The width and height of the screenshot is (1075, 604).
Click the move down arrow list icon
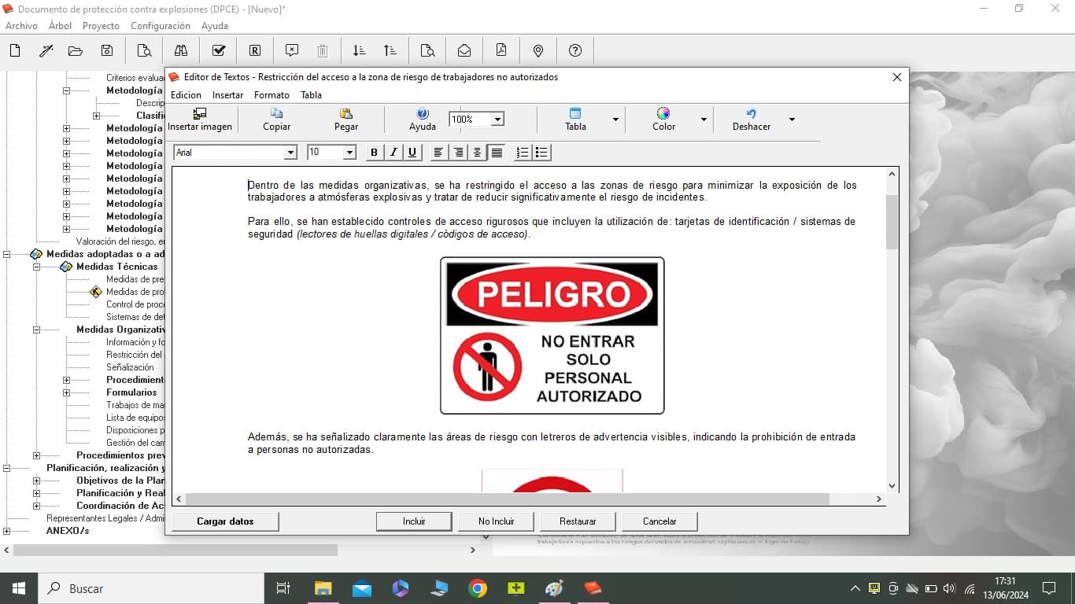point(360,50)
